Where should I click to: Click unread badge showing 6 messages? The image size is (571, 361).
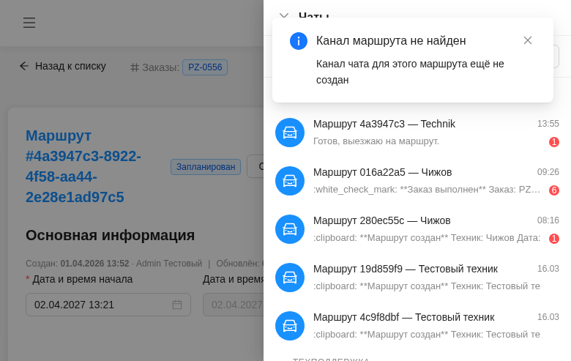[x=554, y=190]
